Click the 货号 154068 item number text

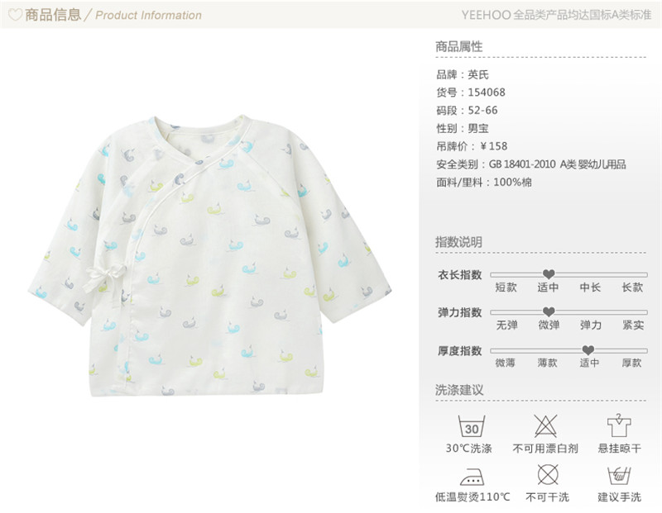pos(471,93)
